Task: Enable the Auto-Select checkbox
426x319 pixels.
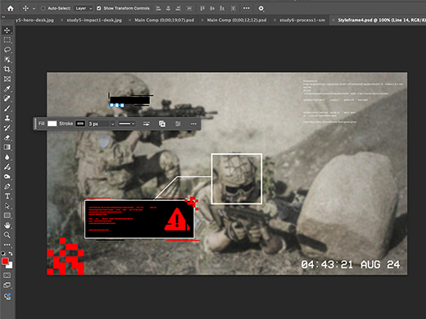Action: 43,8
